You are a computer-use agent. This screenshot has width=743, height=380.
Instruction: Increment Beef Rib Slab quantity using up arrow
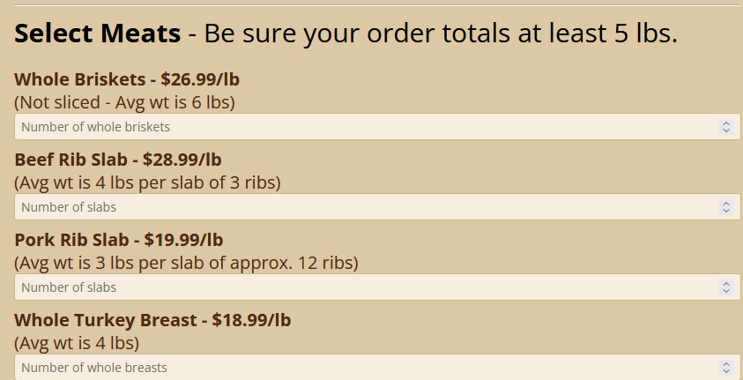[x=726, y=204]
